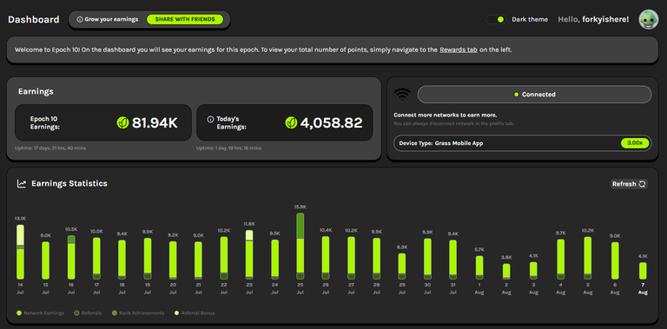
Task: Open the Rewards tab link
Action: point(459,49)
